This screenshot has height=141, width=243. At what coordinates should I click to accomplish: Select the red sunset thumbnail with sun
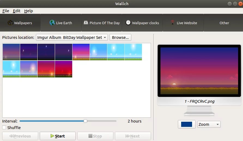(x=46, y=69)
